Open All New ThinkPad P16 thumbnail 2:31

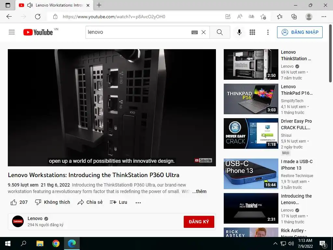point(251,208)
